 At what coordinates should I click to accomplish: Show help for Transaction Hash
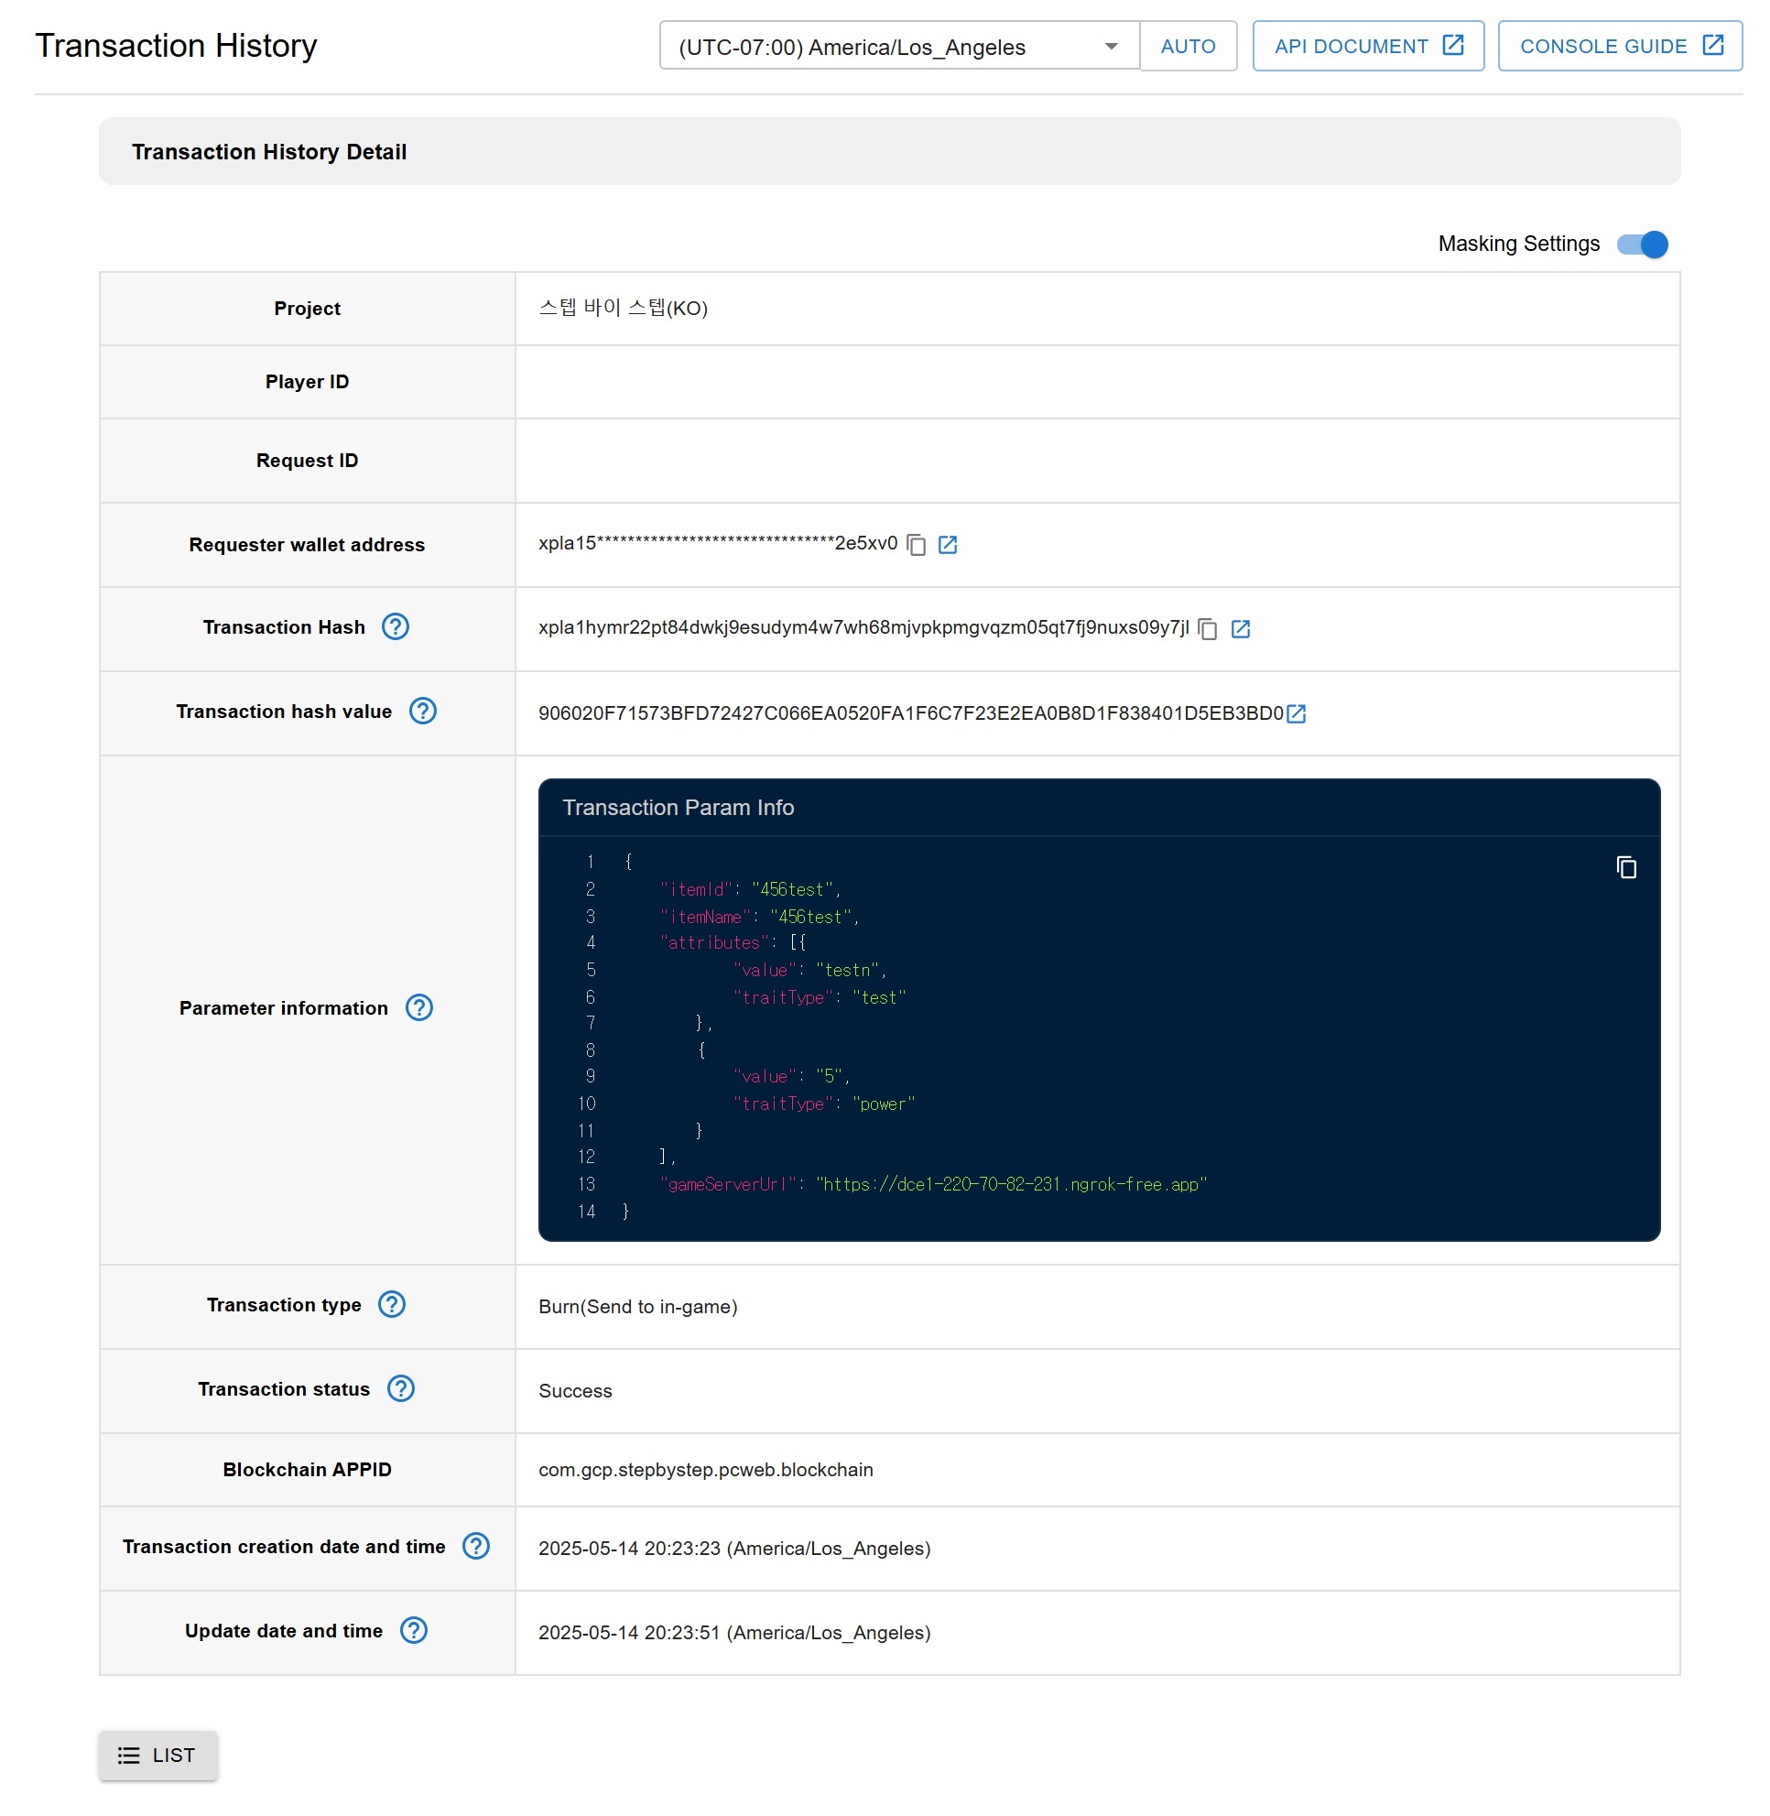(x=395, y=627)
